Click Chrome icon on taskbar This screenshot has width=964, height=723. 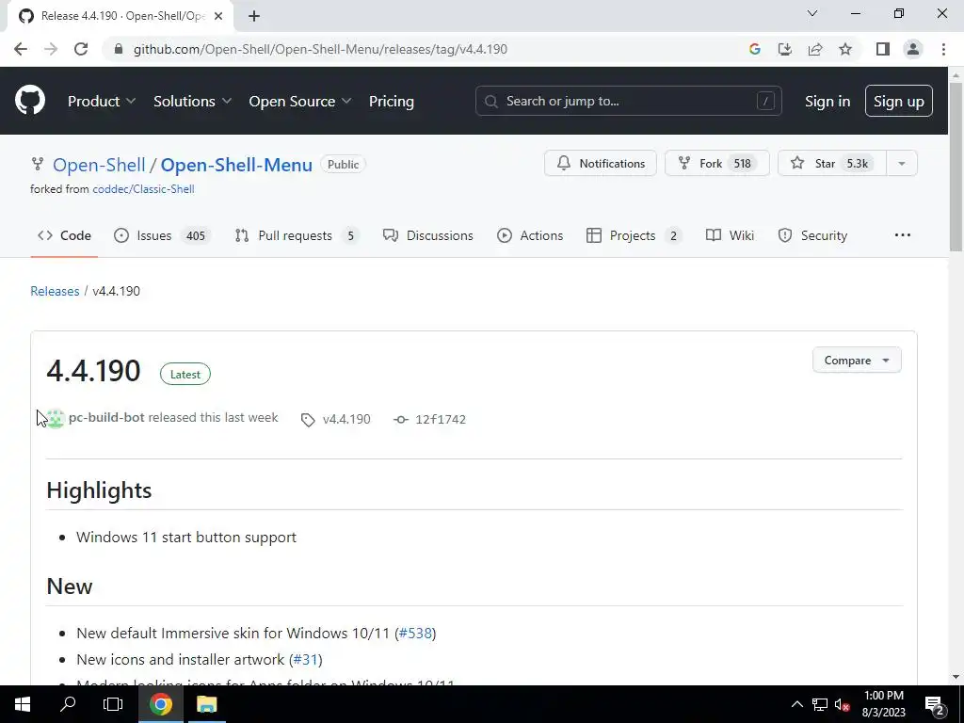pos(160,704)
